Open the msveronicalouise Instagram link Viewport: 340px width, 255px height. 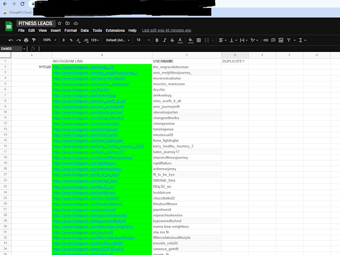point(89,78)
